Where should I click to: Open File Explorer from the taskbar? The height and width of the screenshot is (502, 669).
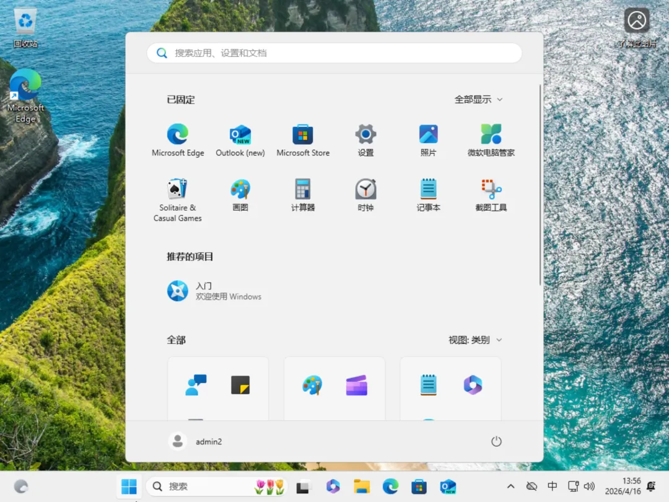coord(362,487)
